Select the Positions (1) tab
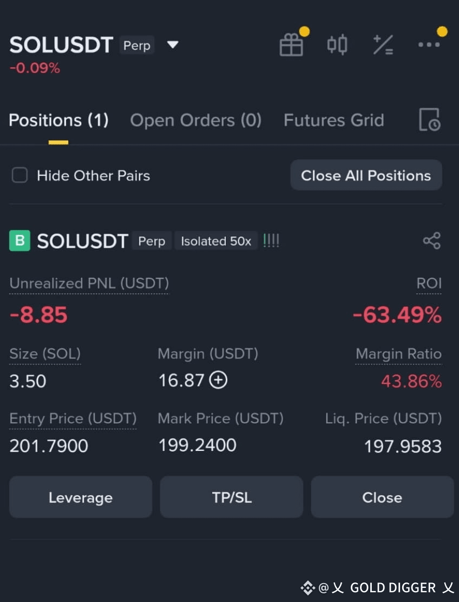The width and height of the screenshot is (459, 602). point(58,120)
